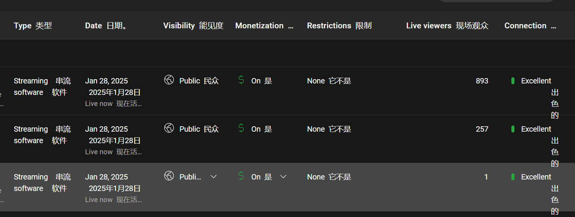The width and height of the screenshot is (575, 217).
Task: Click the green connection indicator in the 257-viewer row
Action: (513, 129)
